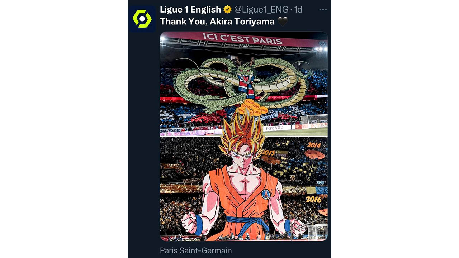The image size is (459, 258).
Task: Click Goku's left clenched fist
Action: click(297, 227)
